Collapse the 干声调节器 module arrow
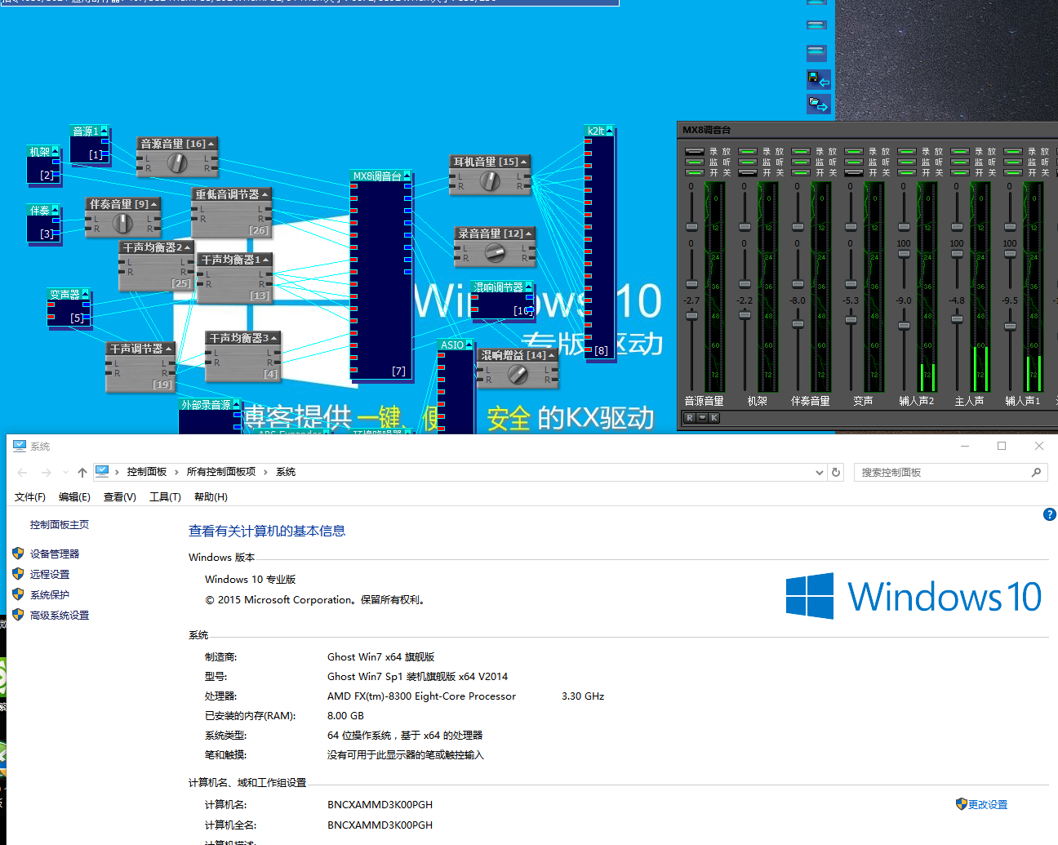The height and width of the screenshot is (845, 1058). [x=168, y=349]
